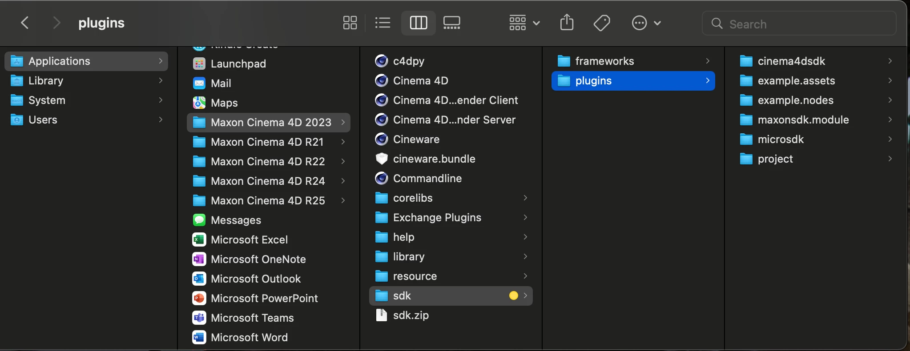Screen dimensions: 910x351
Task: Expand chevron next to maxonsdk.module
Action: click(x=890, y=120)
